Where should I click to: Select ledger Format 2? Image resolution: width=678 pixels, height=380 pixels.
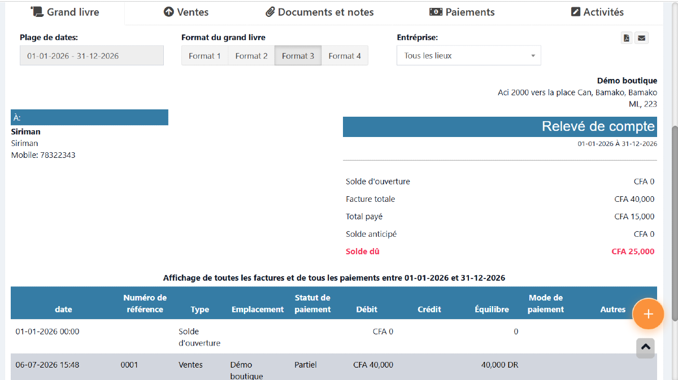(x=251, y=56)
